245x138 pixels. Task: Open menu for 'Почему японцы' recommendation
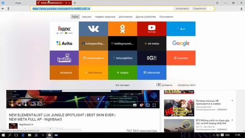[232, 100]
